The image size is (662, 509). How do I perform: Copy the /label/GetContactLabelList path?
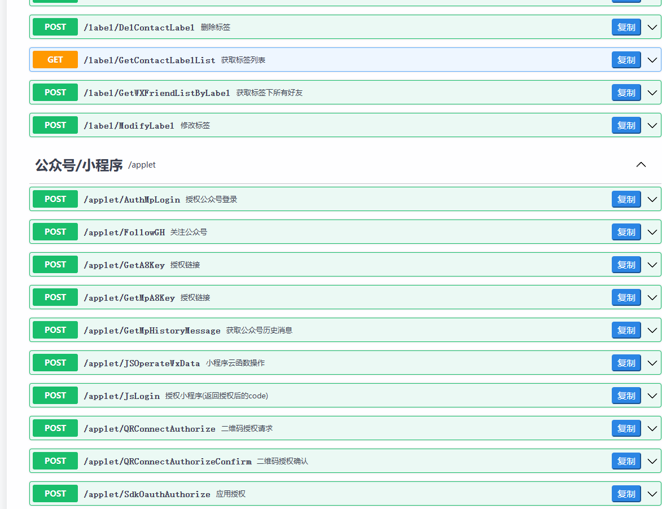tap(626, 60)
